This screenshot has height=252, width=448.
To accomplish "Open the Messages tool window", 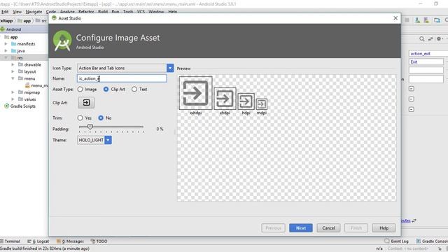I will [x=70, y=241].
